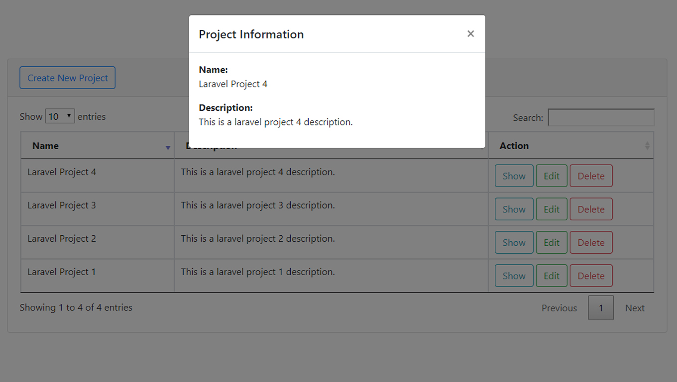
Task: Show details for Laravel Project 1
Action: click(x=514, y=276)
